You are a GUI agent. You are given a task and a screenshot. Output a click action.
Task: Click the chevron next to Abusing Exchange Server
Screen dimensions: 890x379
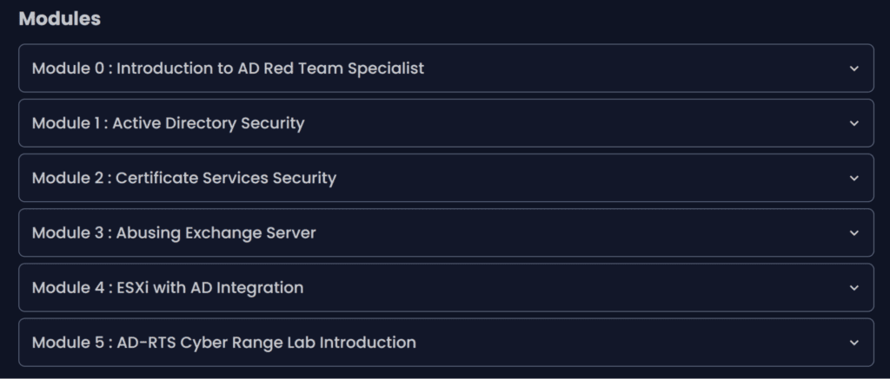pyautogui.click(x=854, y=233)
